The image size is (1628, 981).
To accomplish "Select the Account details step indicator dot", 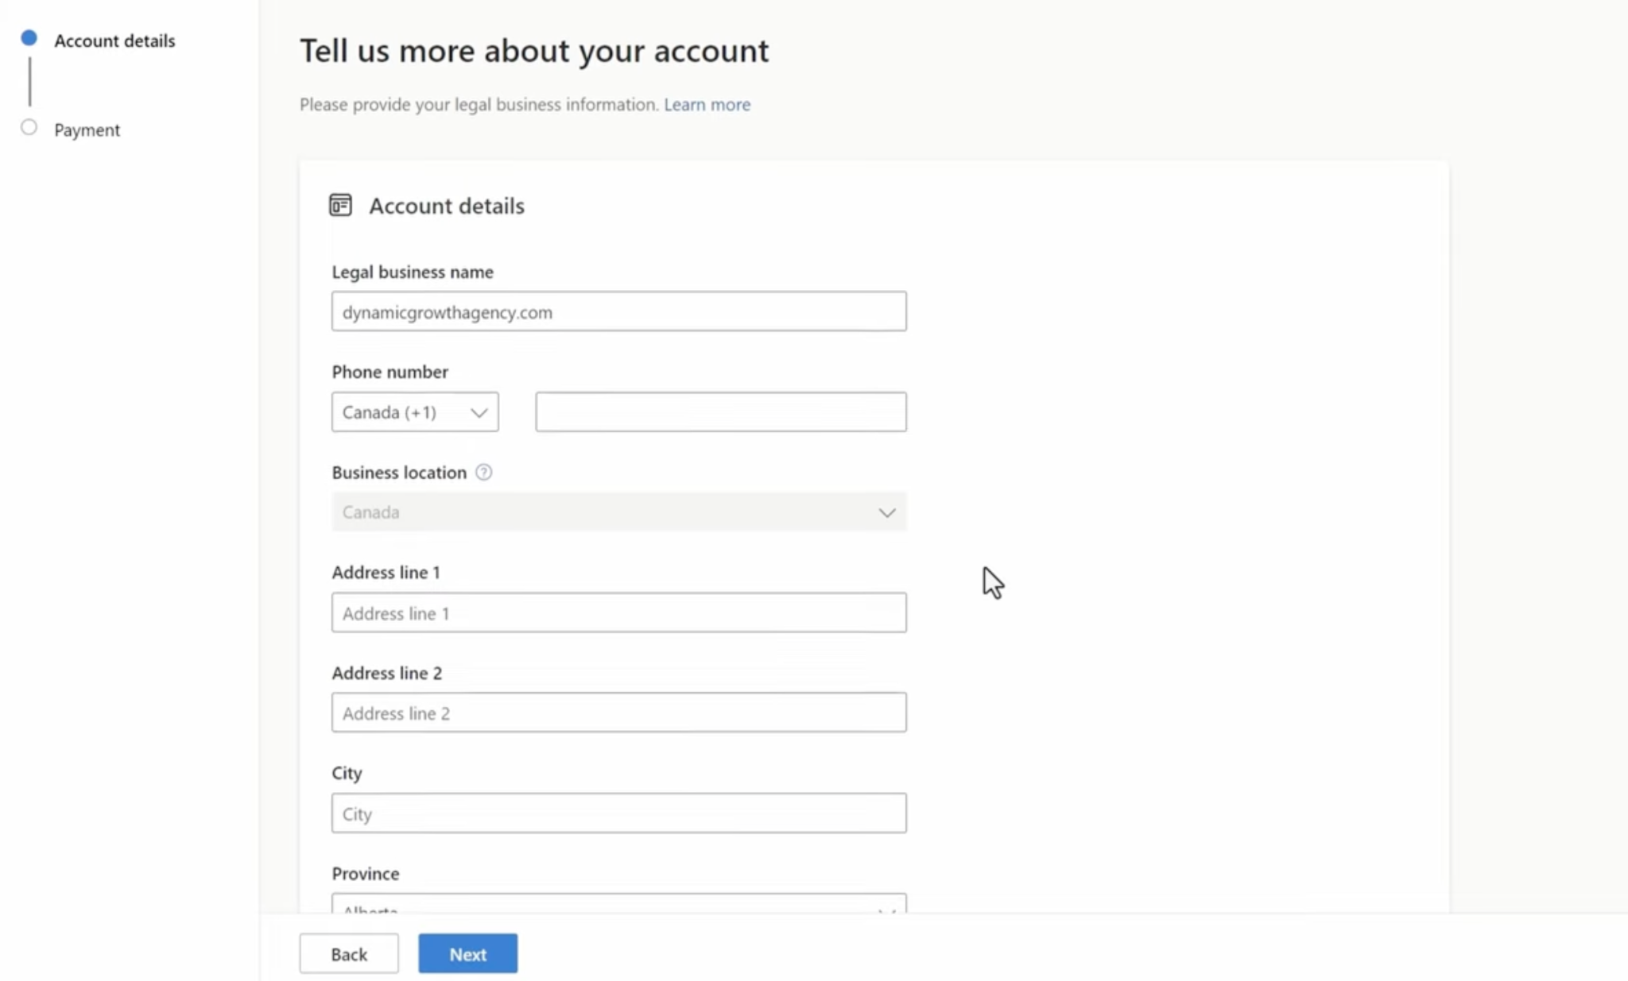I will 29,37.
